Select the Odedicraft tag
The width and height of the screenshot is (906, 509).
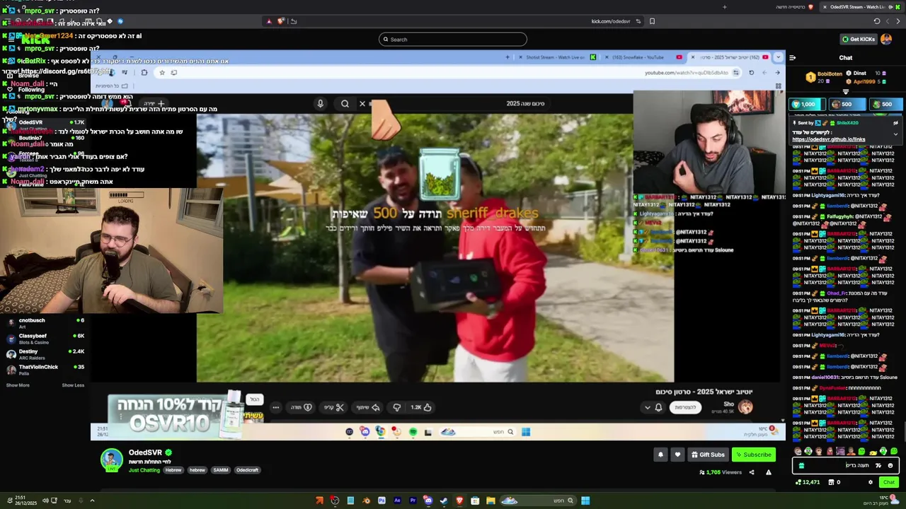[x=247, y=470]
